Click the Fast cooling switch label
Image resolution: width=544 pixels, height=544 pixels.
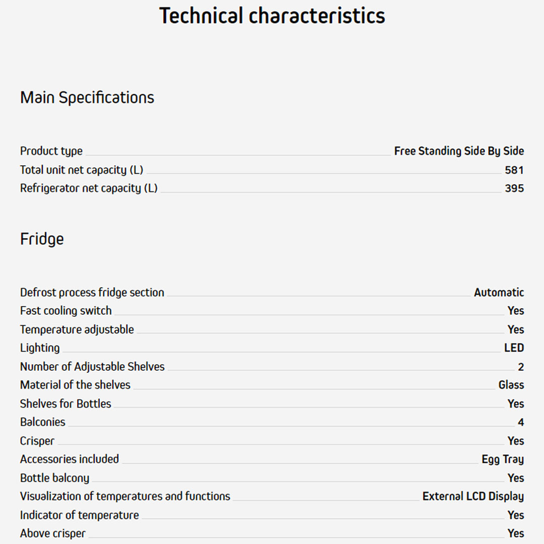66,311
